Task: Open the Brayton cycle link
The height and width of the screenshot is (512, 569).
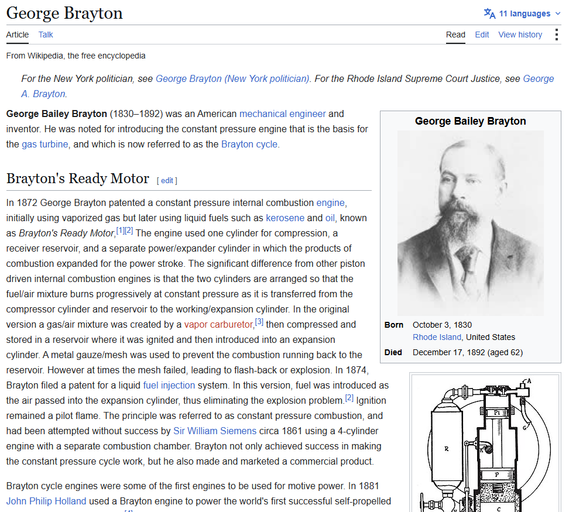Action: (249, 145)
